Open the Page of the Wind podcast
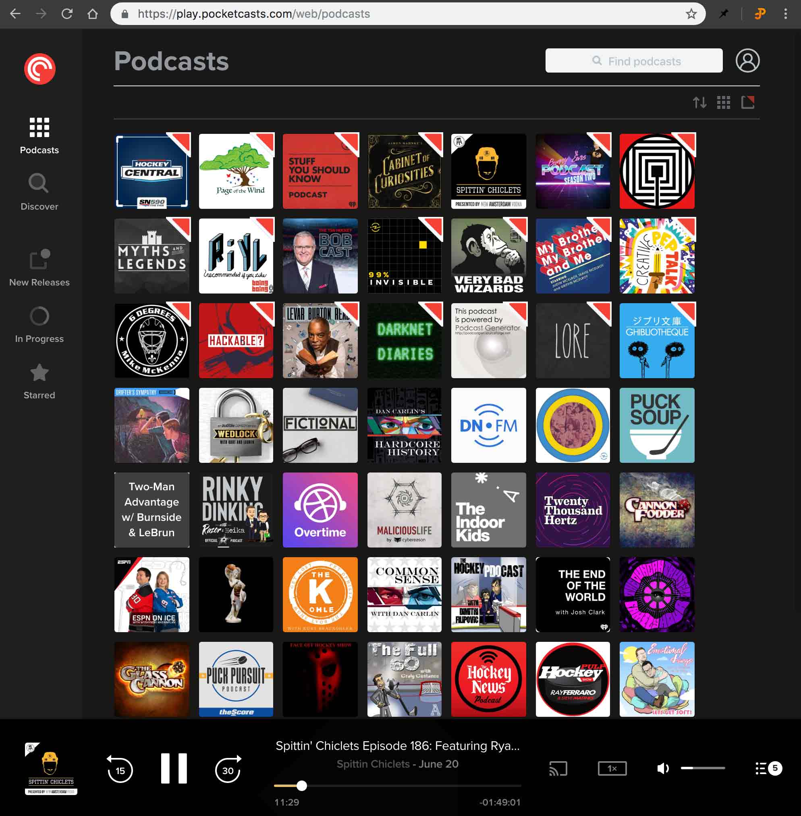This screenshot has height=816, width=801. [x=236, y=171]
